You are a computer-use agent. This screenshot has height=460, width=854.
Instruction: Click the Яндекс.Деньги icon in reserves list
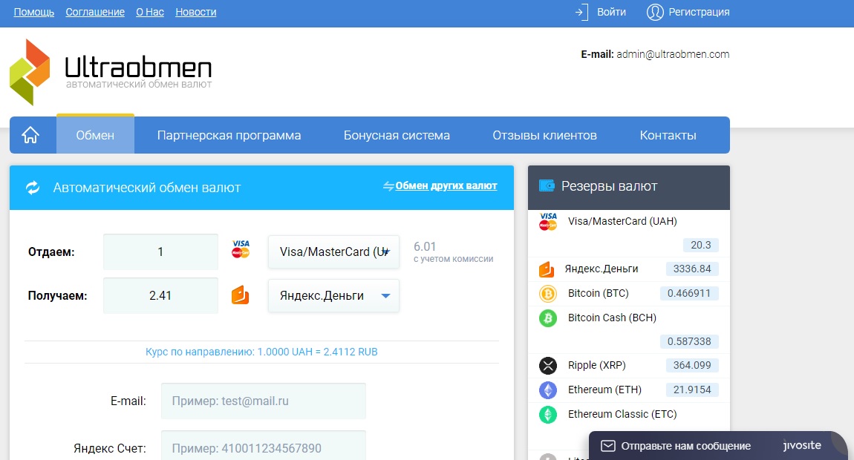point(547,269)
